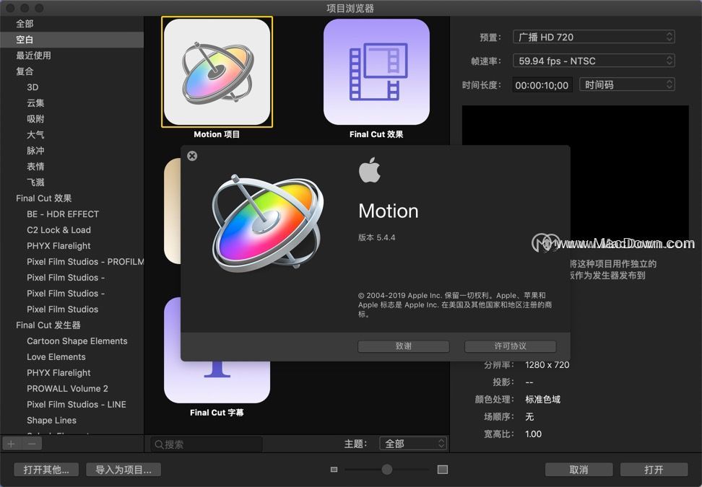Click the 1280 x 720 resolution value
The height and width of the screenshot is (487, 702).
pos(547,365)
